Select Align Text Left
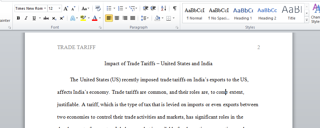 coord(109,18)
